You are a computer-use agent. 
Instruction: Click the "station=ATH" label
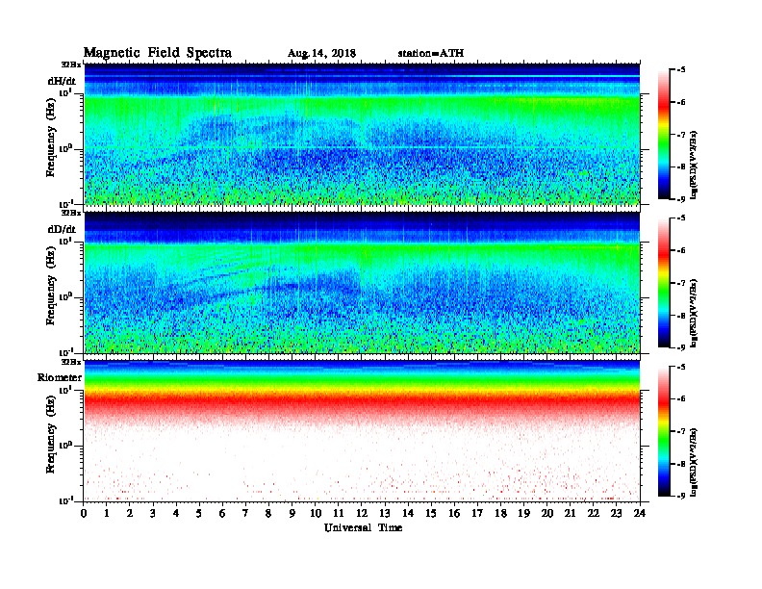431,53
